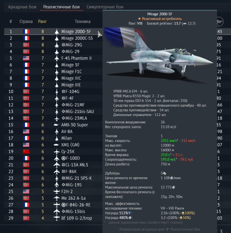Sort the table by Ранг column
The image size is (231, 233).
pyautogui.click(x=42, y=22)
